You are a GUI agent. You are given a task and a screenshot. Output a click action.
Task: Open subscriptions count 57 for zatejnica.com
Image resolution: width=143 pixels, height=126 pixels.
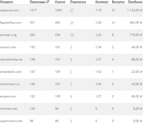(72, 10)
